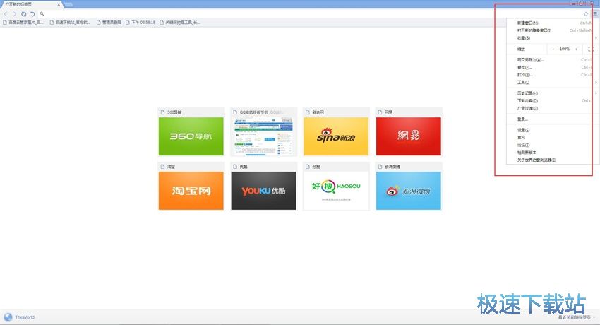The height and width of the screenshot is (325, 600).
Task: Open the sina新浪 speed-dial tile
Action: click(x=336, y=136)
